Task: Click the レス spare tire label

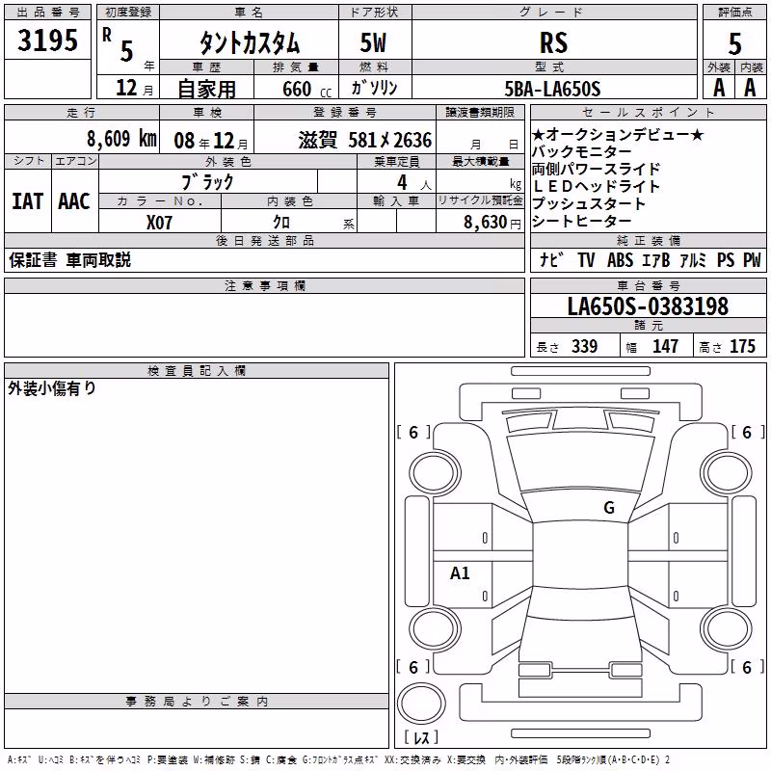Action: tap(421, 736)
